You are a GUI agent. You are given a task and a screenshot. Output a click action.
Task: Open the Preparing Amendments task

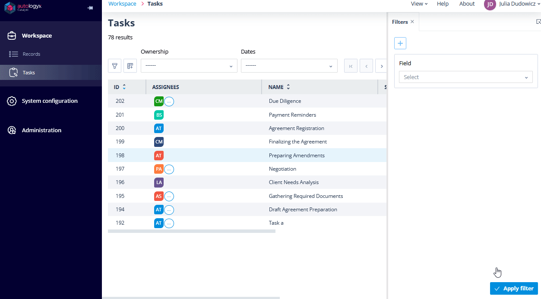[297, 156]
